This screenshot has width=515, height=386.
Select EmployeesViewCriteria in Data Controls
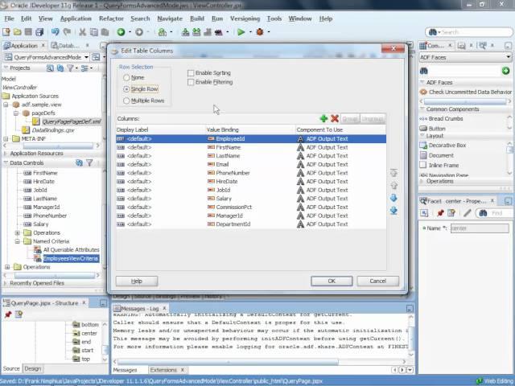[71, 259]
